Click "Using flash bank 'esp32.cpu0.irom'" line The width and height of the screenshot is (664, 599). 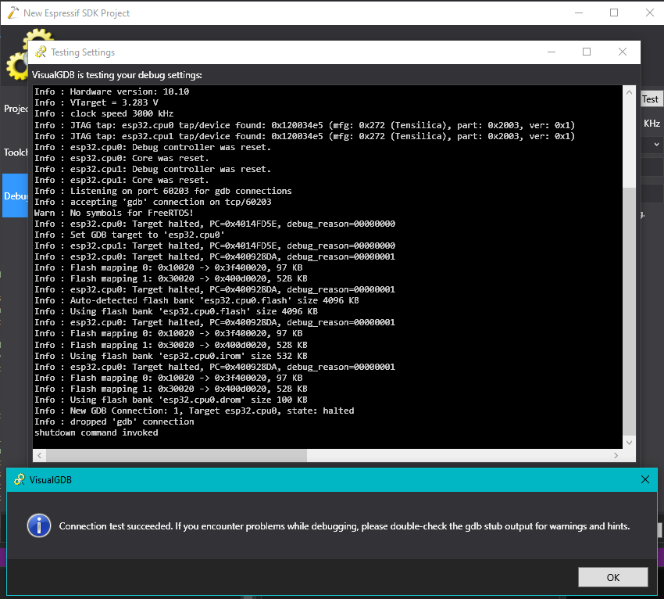(x=171, y=356)
